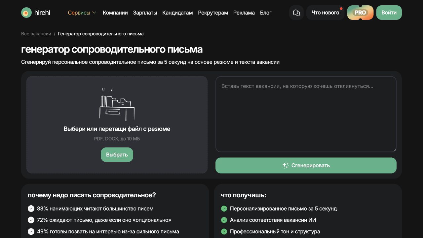Click the Выбрать file button

(x=117, y=155)
